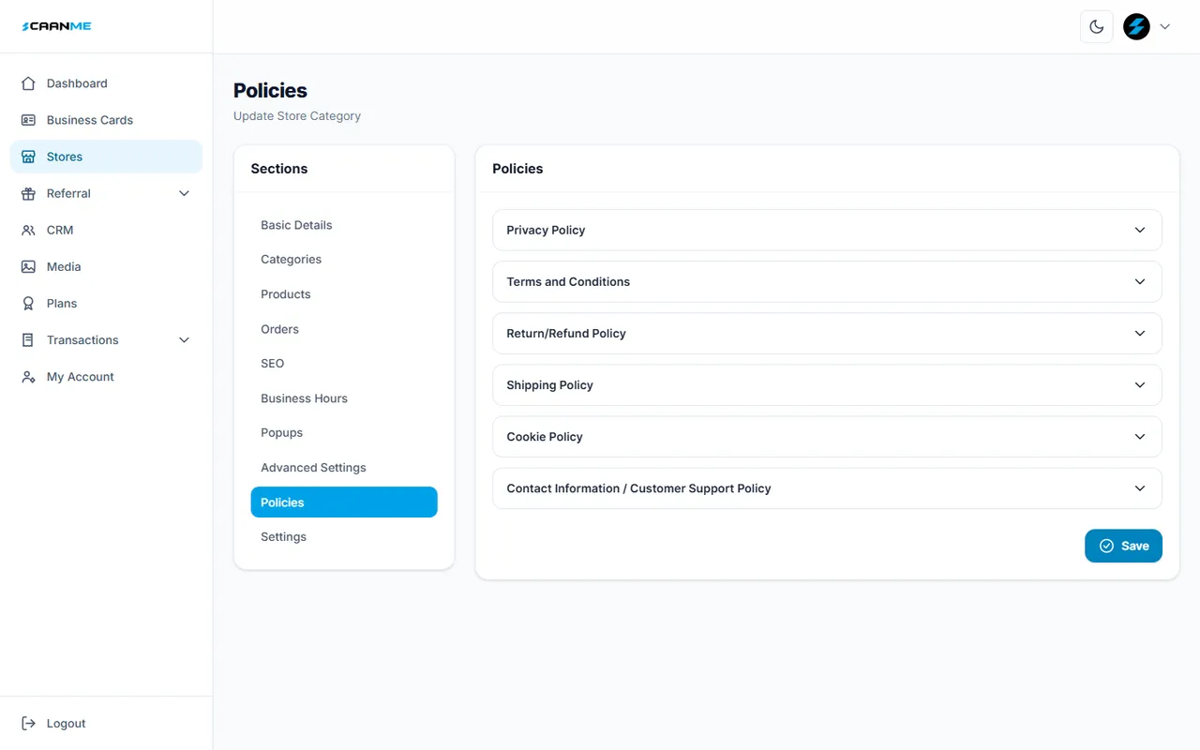Click Contact Information / Customer Support Policy text
Screen dimensions: 1200x750
coord(638,487)
